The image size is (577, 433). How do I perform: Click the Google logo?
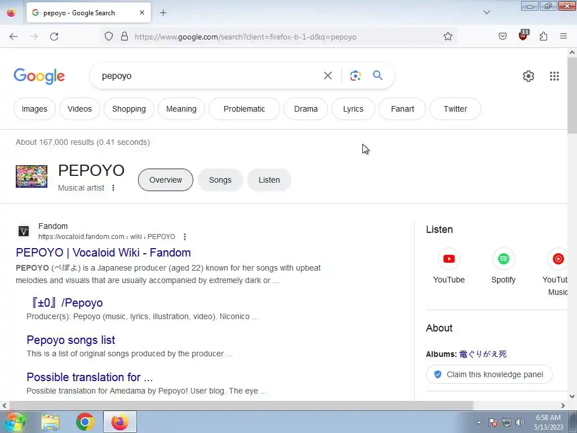[x=39, y=76]
